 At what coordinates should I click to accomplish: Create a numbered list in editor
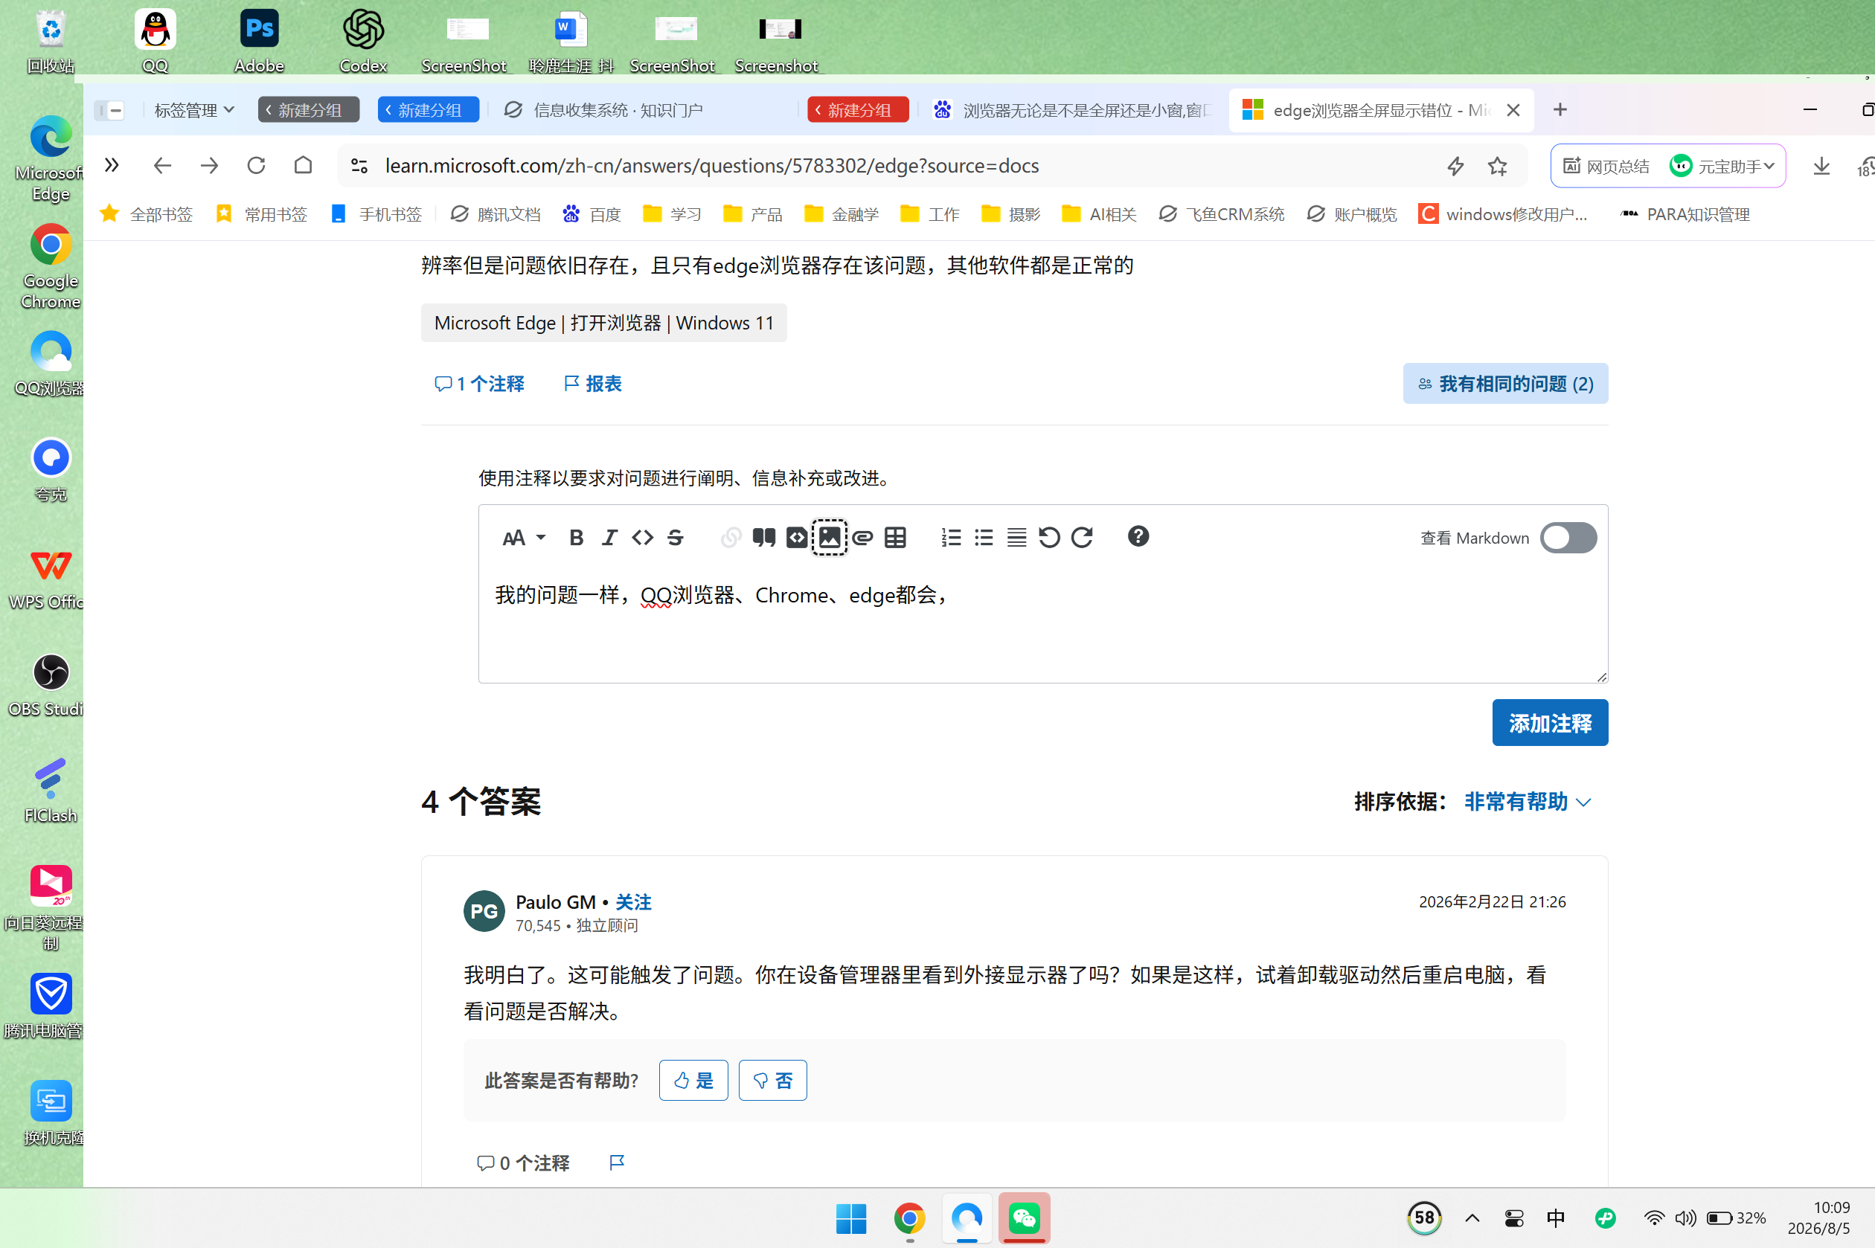(x=951, y=537)
